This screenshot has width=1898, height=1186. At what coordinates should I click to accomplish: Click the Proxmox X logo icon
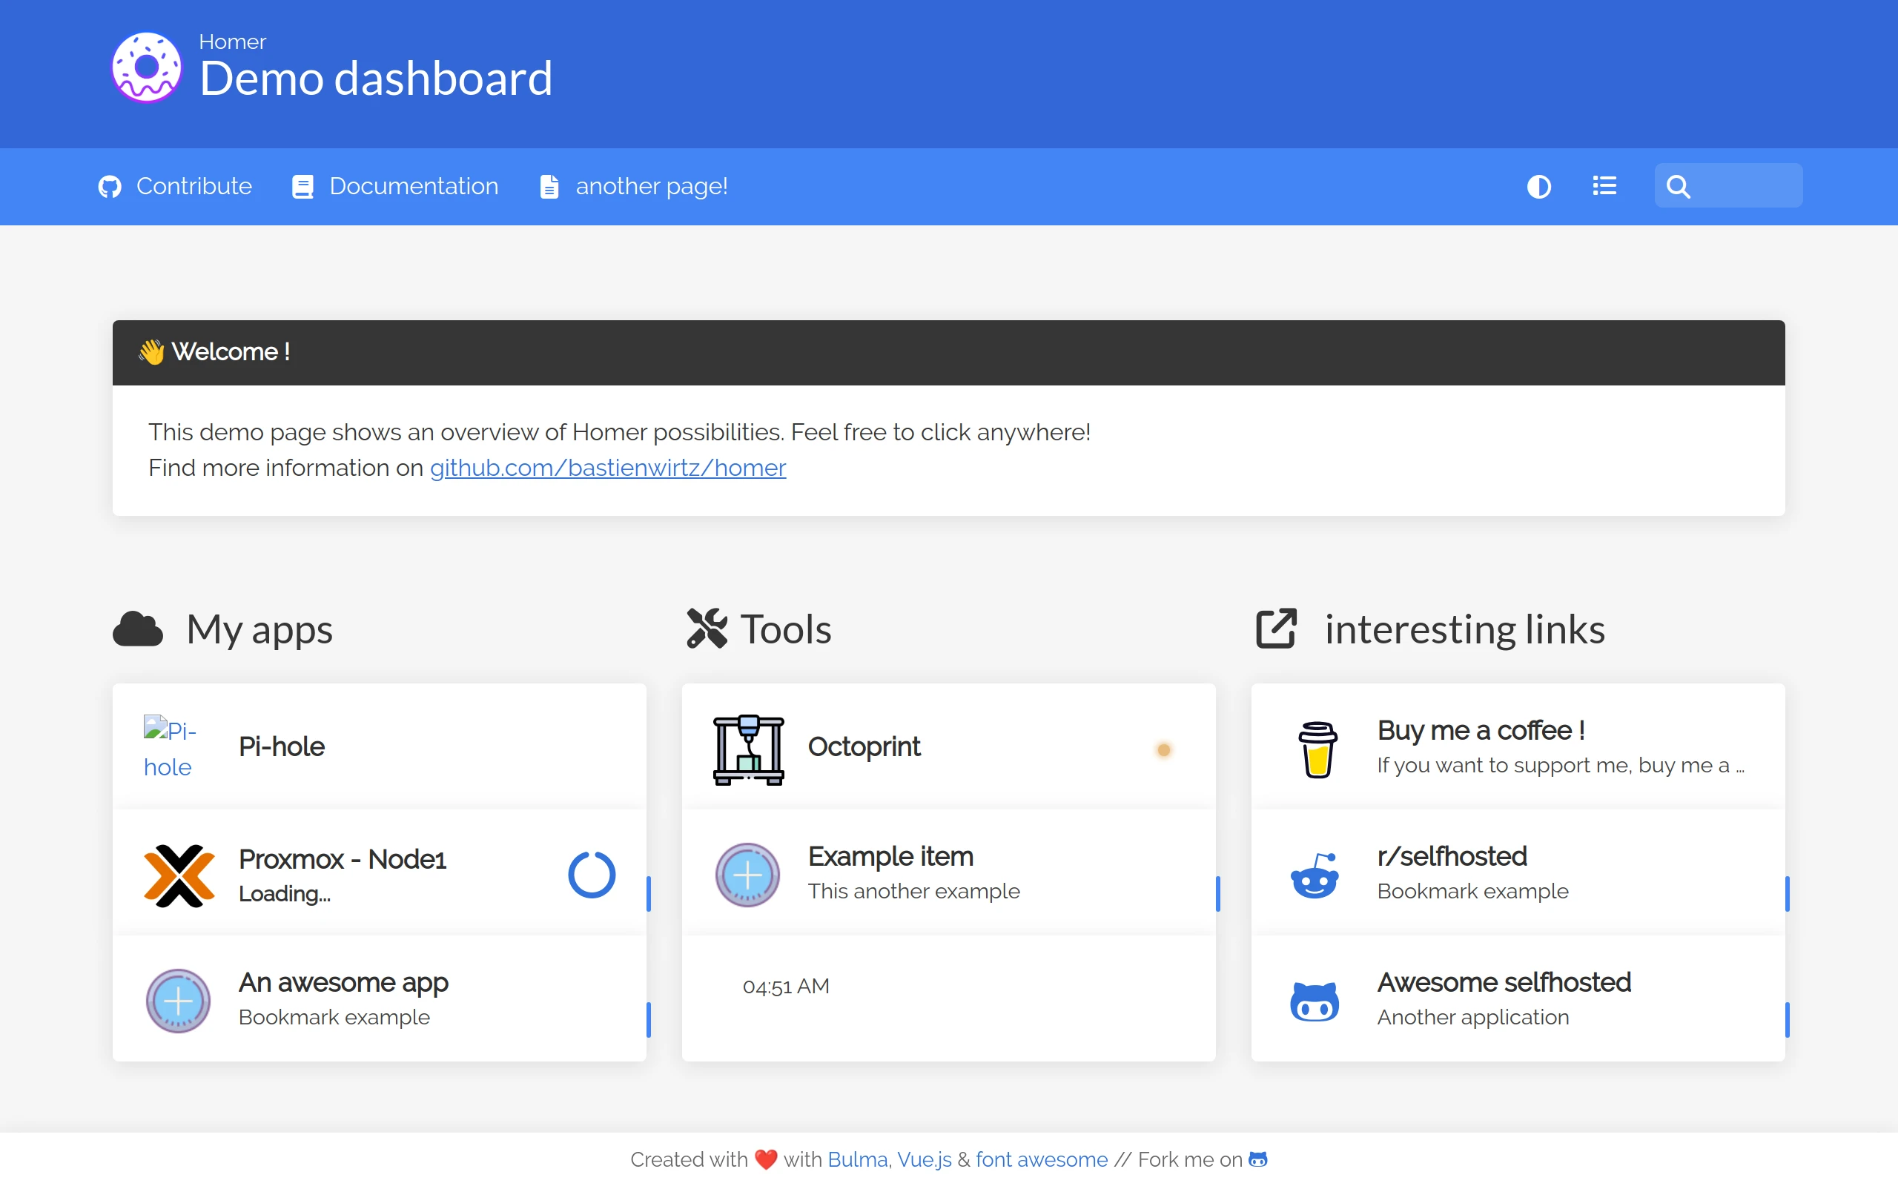179,875
